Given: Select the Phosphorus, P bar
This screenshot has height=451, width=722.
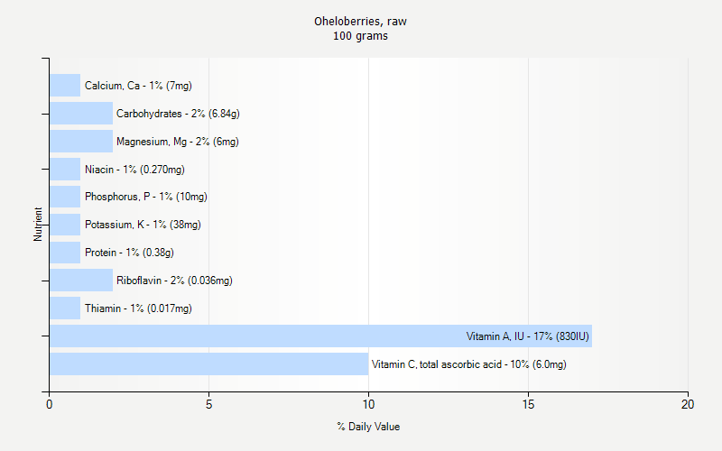Looking at the screenshot, I should (x=65, y=197).
